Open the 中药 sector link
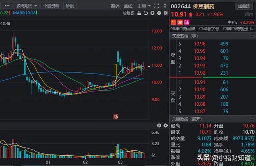The image size is (256, 166). pyautogui.click(x=241, y=22)
